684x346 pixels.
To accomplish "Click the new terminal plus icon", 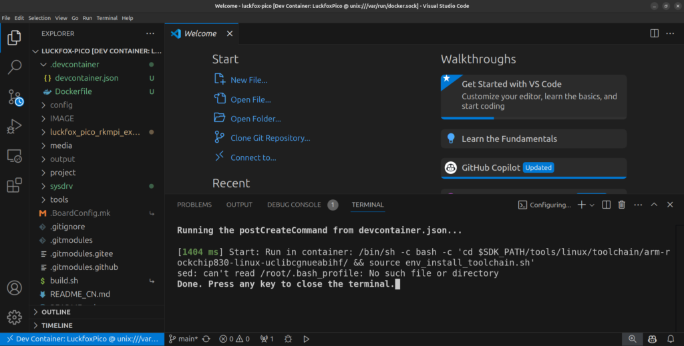I will click(581, 205).
